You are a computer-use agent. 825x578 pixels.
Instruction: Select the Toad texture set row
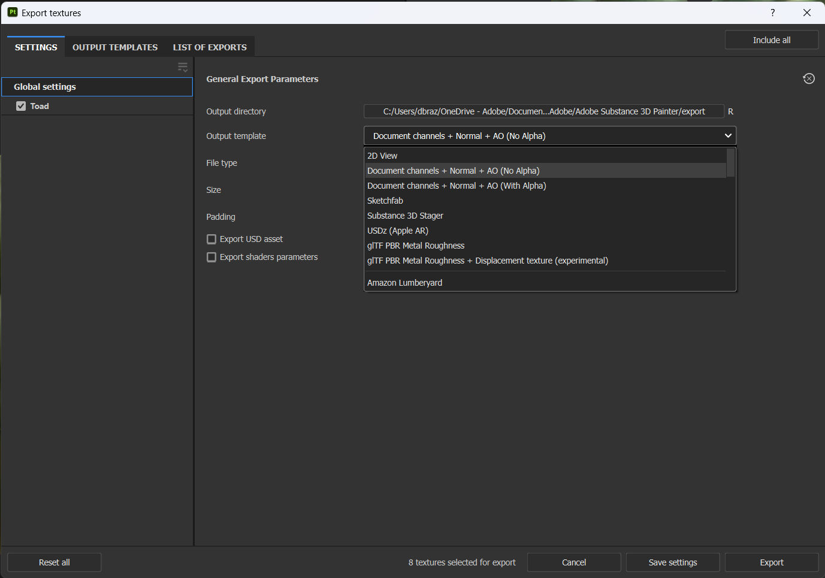coord(97,106)
